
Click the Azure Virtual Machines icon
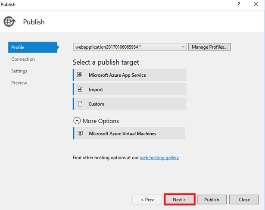tap(80, 133)
